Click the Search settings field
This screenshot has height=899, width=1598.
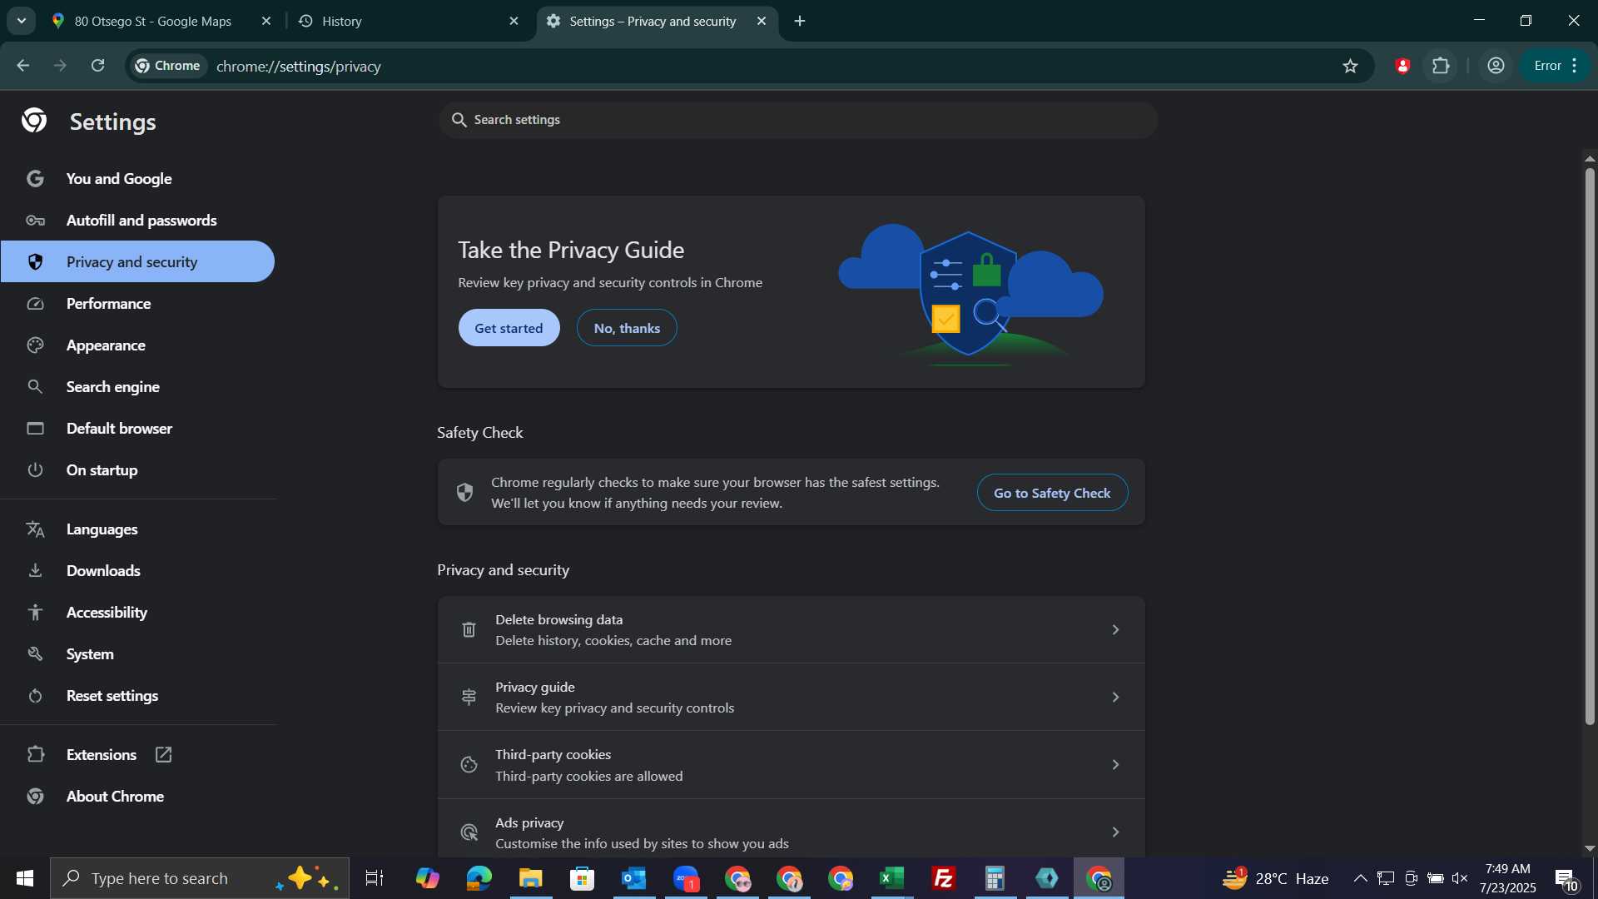tap(797, 120)
